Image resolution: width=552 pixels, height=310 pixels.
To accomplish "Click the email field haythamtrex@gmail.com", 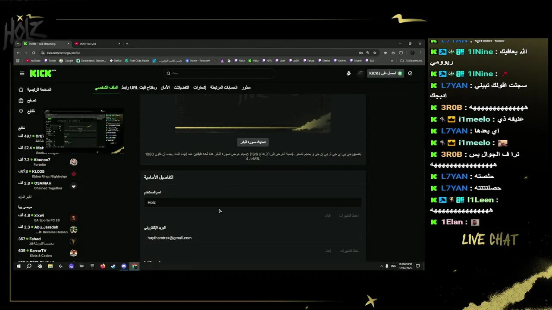I will pos(253,238).
